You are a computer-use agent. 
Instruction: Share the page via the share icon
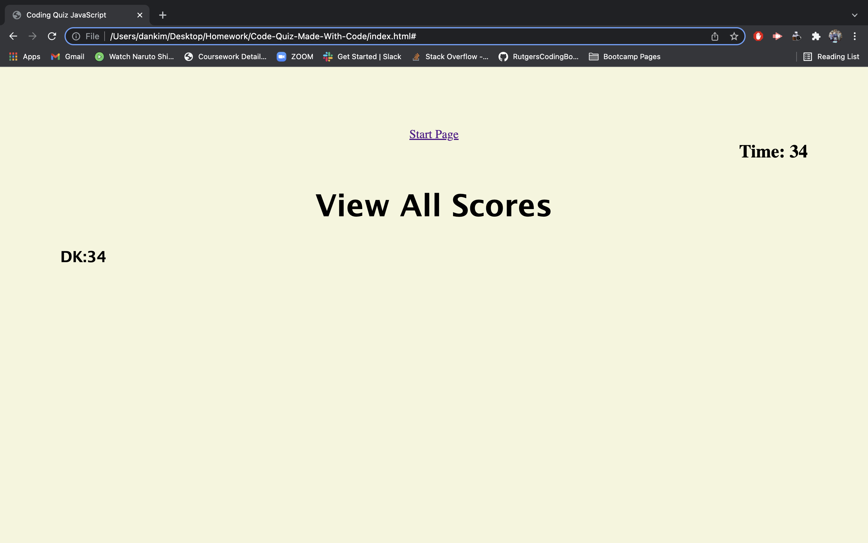[x=715, y=36]
